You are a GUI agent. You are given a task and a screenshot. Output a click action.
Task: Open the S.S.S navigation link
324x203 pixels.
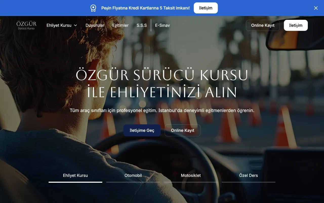142,25
